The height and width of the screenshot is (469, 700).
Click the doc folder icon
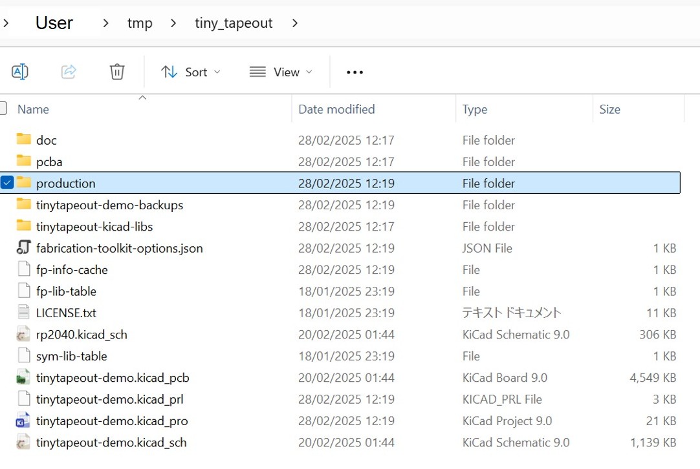point(24,139)
